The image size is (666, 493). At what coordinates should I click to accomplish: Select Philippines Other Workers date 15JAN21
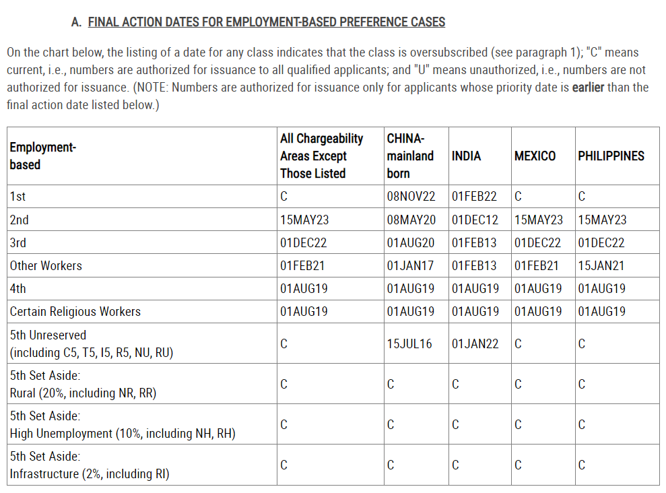pyautogui.click(x=601, y=266)
